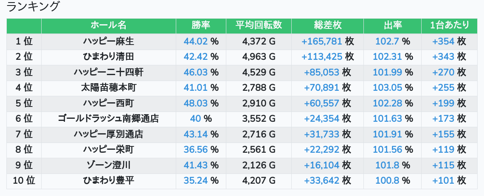484x196 pixels.
Task: Click hall name ハッピー西町
Action: [x=108, y=103]
